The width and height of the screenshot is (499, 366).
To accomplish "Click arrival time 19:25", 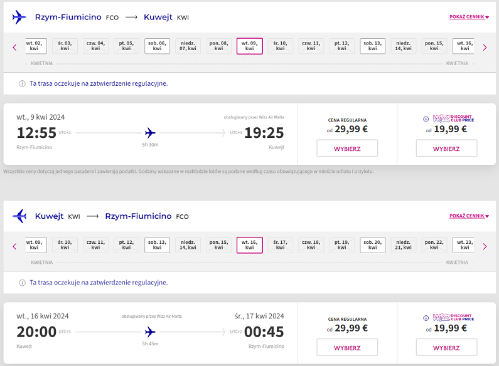I will click(x=264, y=133).
